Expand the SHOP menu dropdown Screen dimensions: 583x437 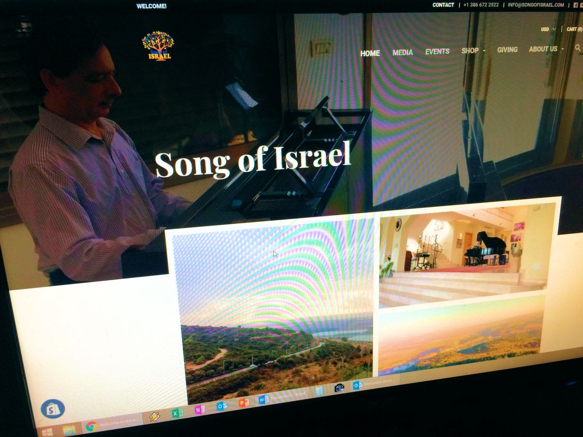point(473,50)
